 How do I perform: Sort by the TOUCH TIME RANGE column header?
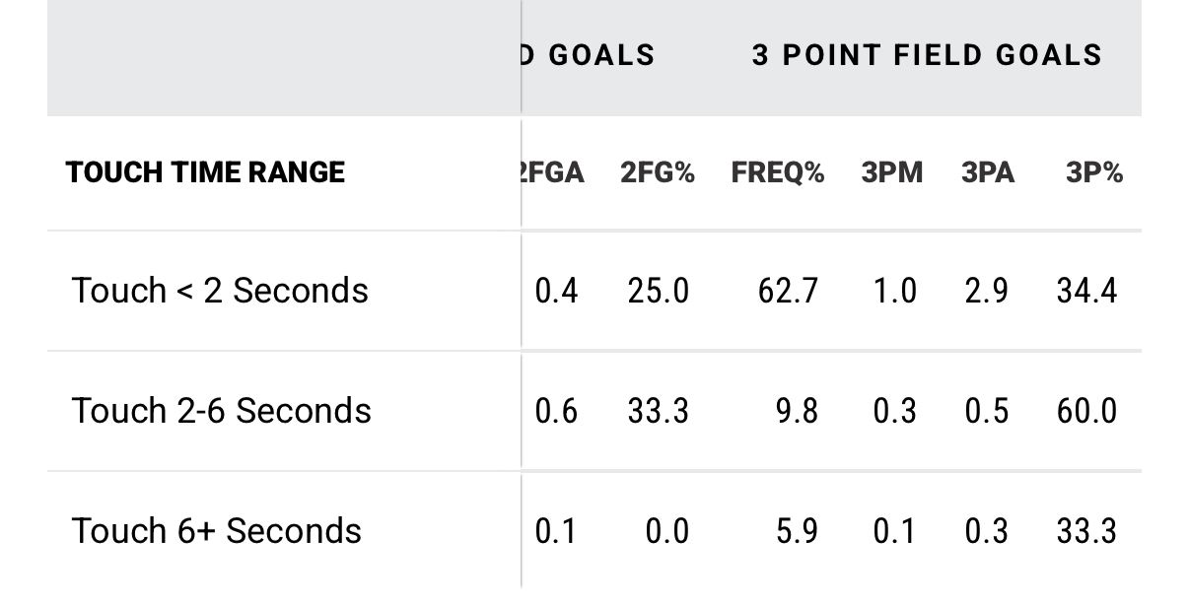point(205,173)
